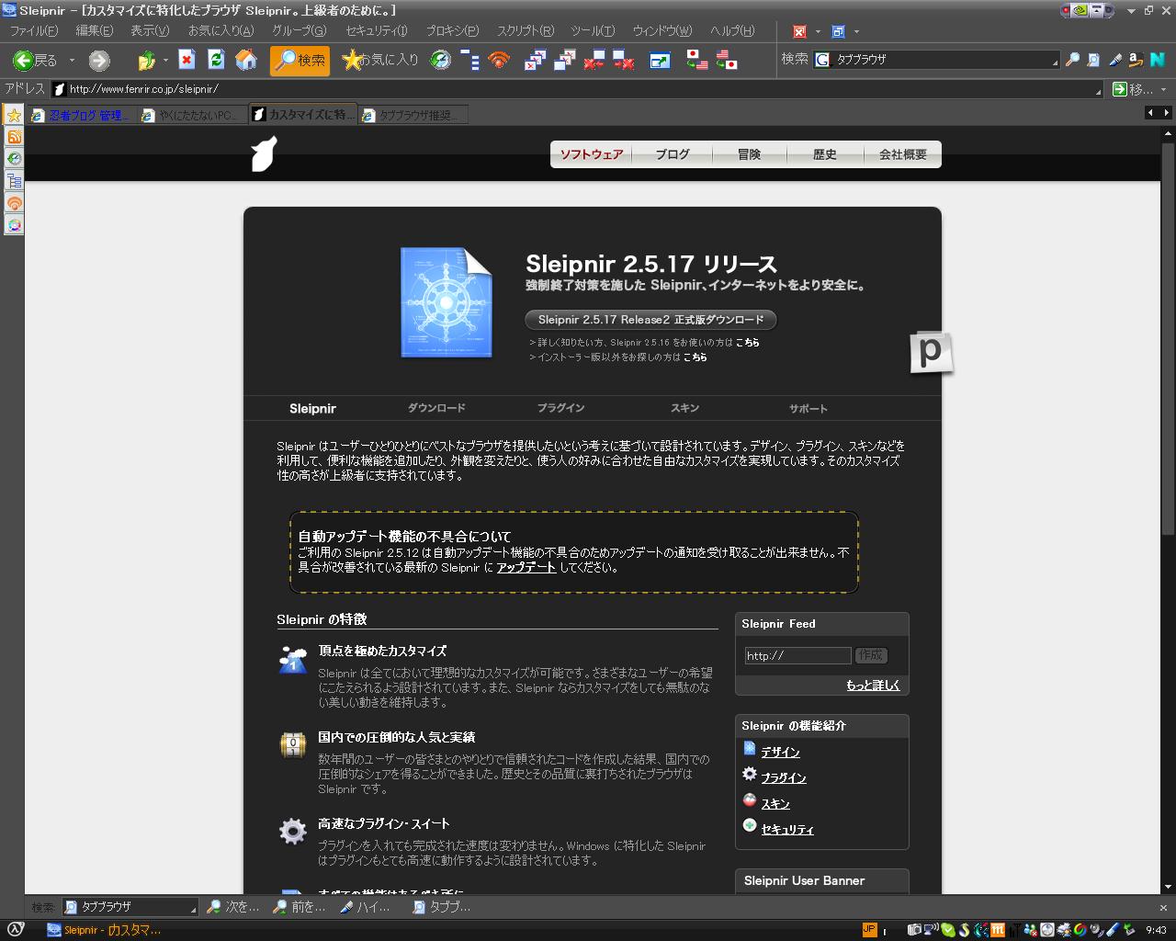The width and height of the screenshot is (1176, 941).
Task: Click the Japan-to-US flag translate icon
Action: [696, 60]
